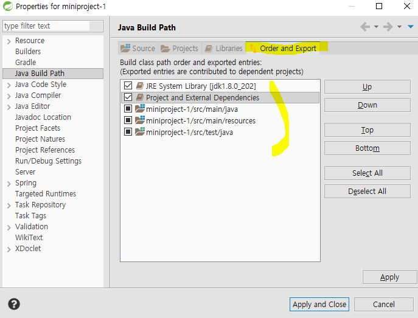The image size is (418, 318).
Task: Open Javadoc Location settings
Action: pos(43,117)
